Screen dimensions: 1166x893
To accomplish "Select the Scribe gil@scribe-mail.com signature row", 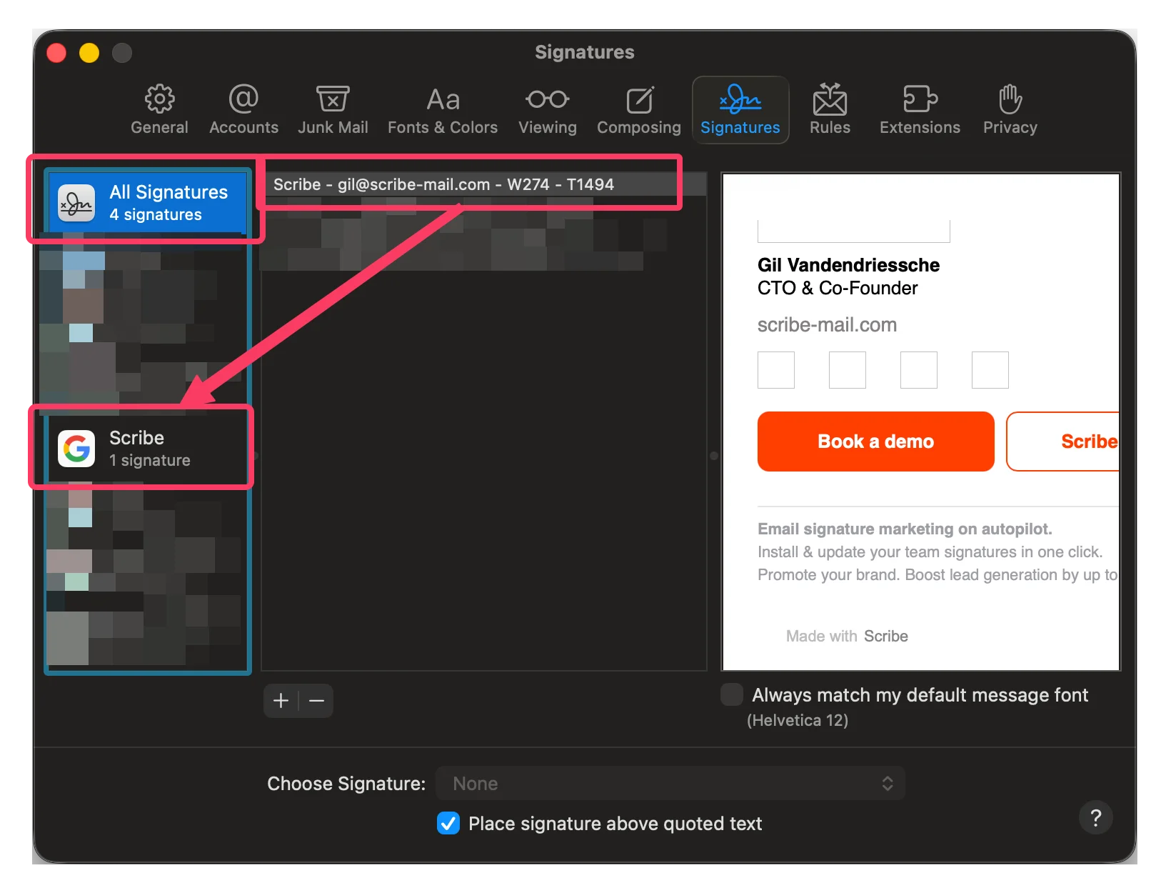I will 483,184.
